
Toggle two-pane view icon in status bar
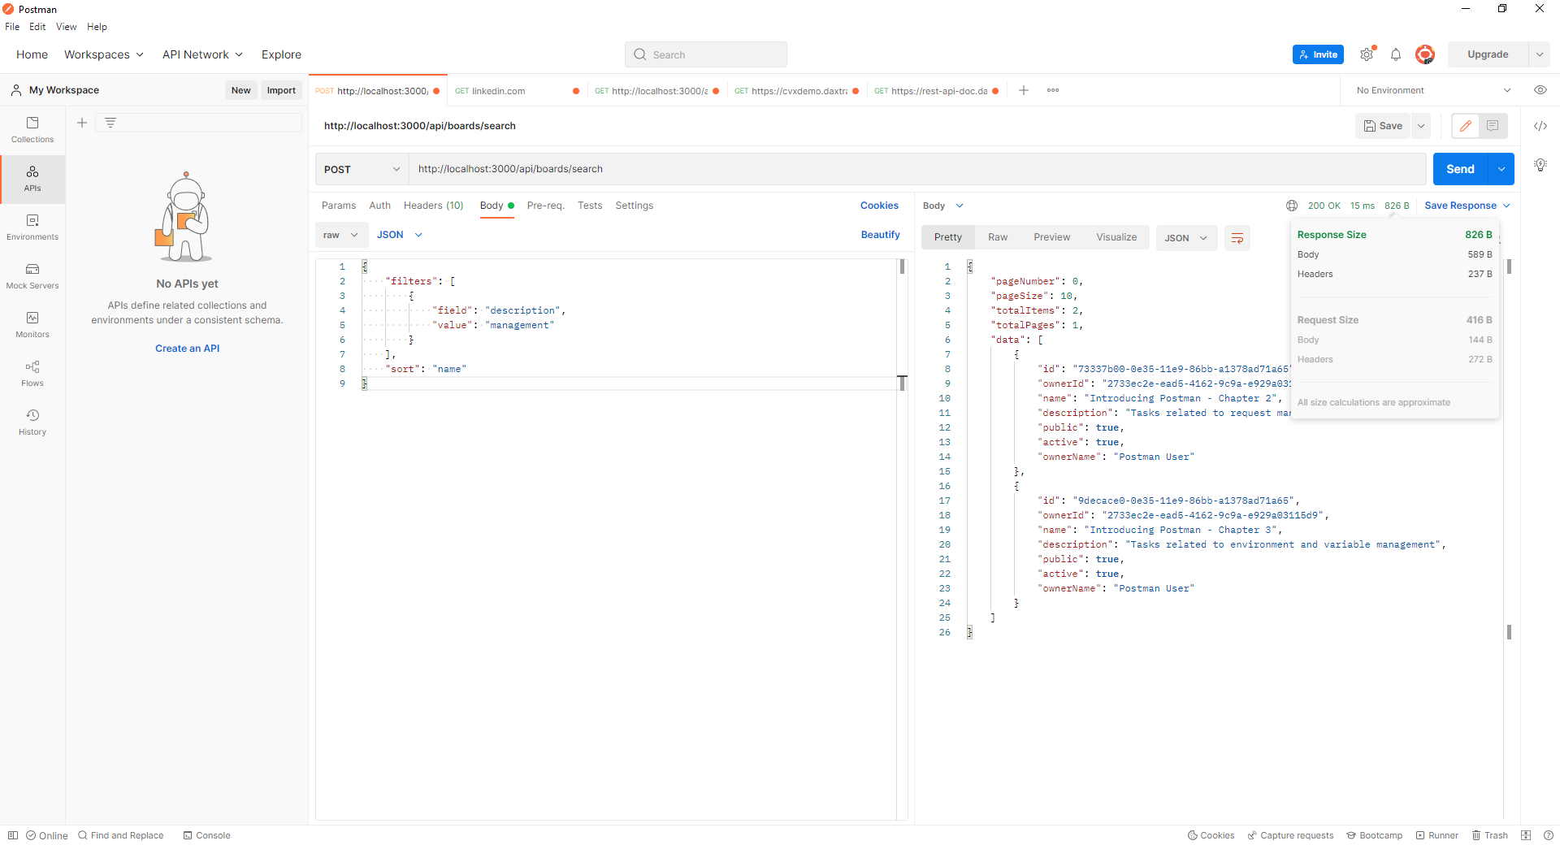pos(1526,835)
